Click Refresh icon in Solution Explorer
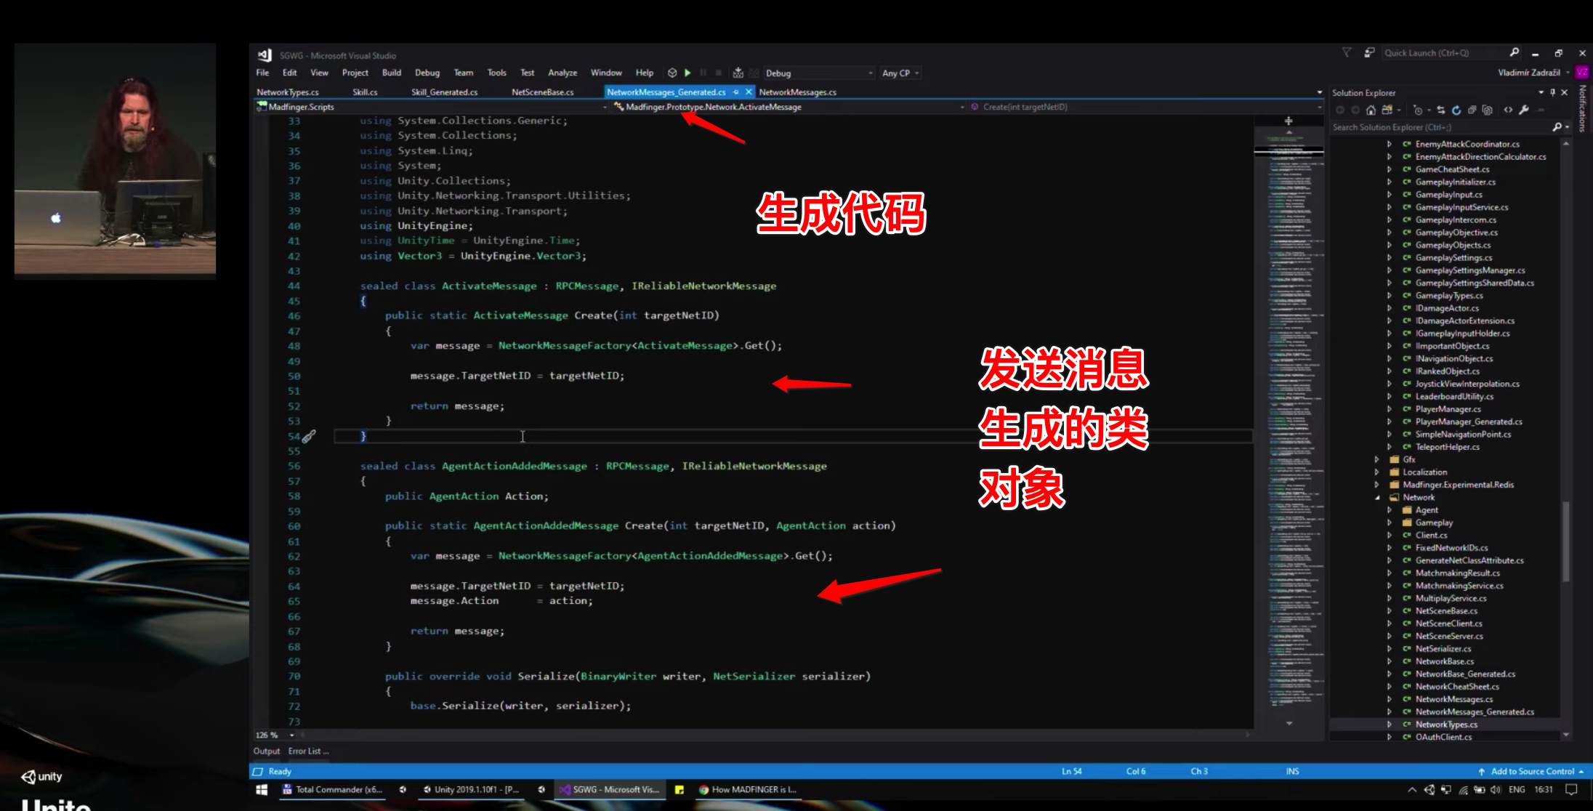This screenshot has width=1593, height=811. [1456, 110]
